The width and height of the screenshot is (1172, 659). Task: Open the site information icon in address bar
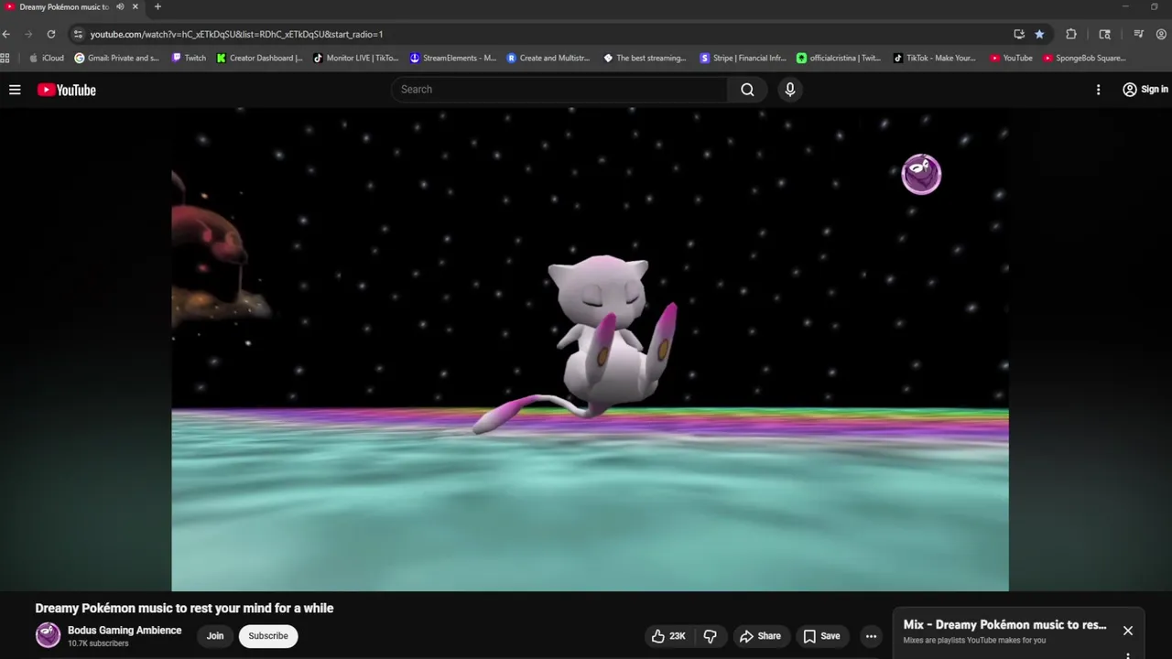(x=79, y=34)
